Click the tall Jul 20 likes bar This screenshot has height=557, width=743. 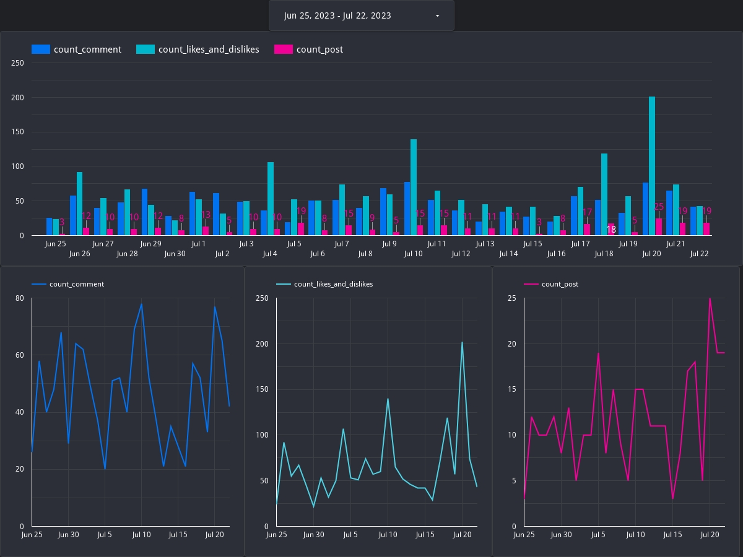pos(652,166)
